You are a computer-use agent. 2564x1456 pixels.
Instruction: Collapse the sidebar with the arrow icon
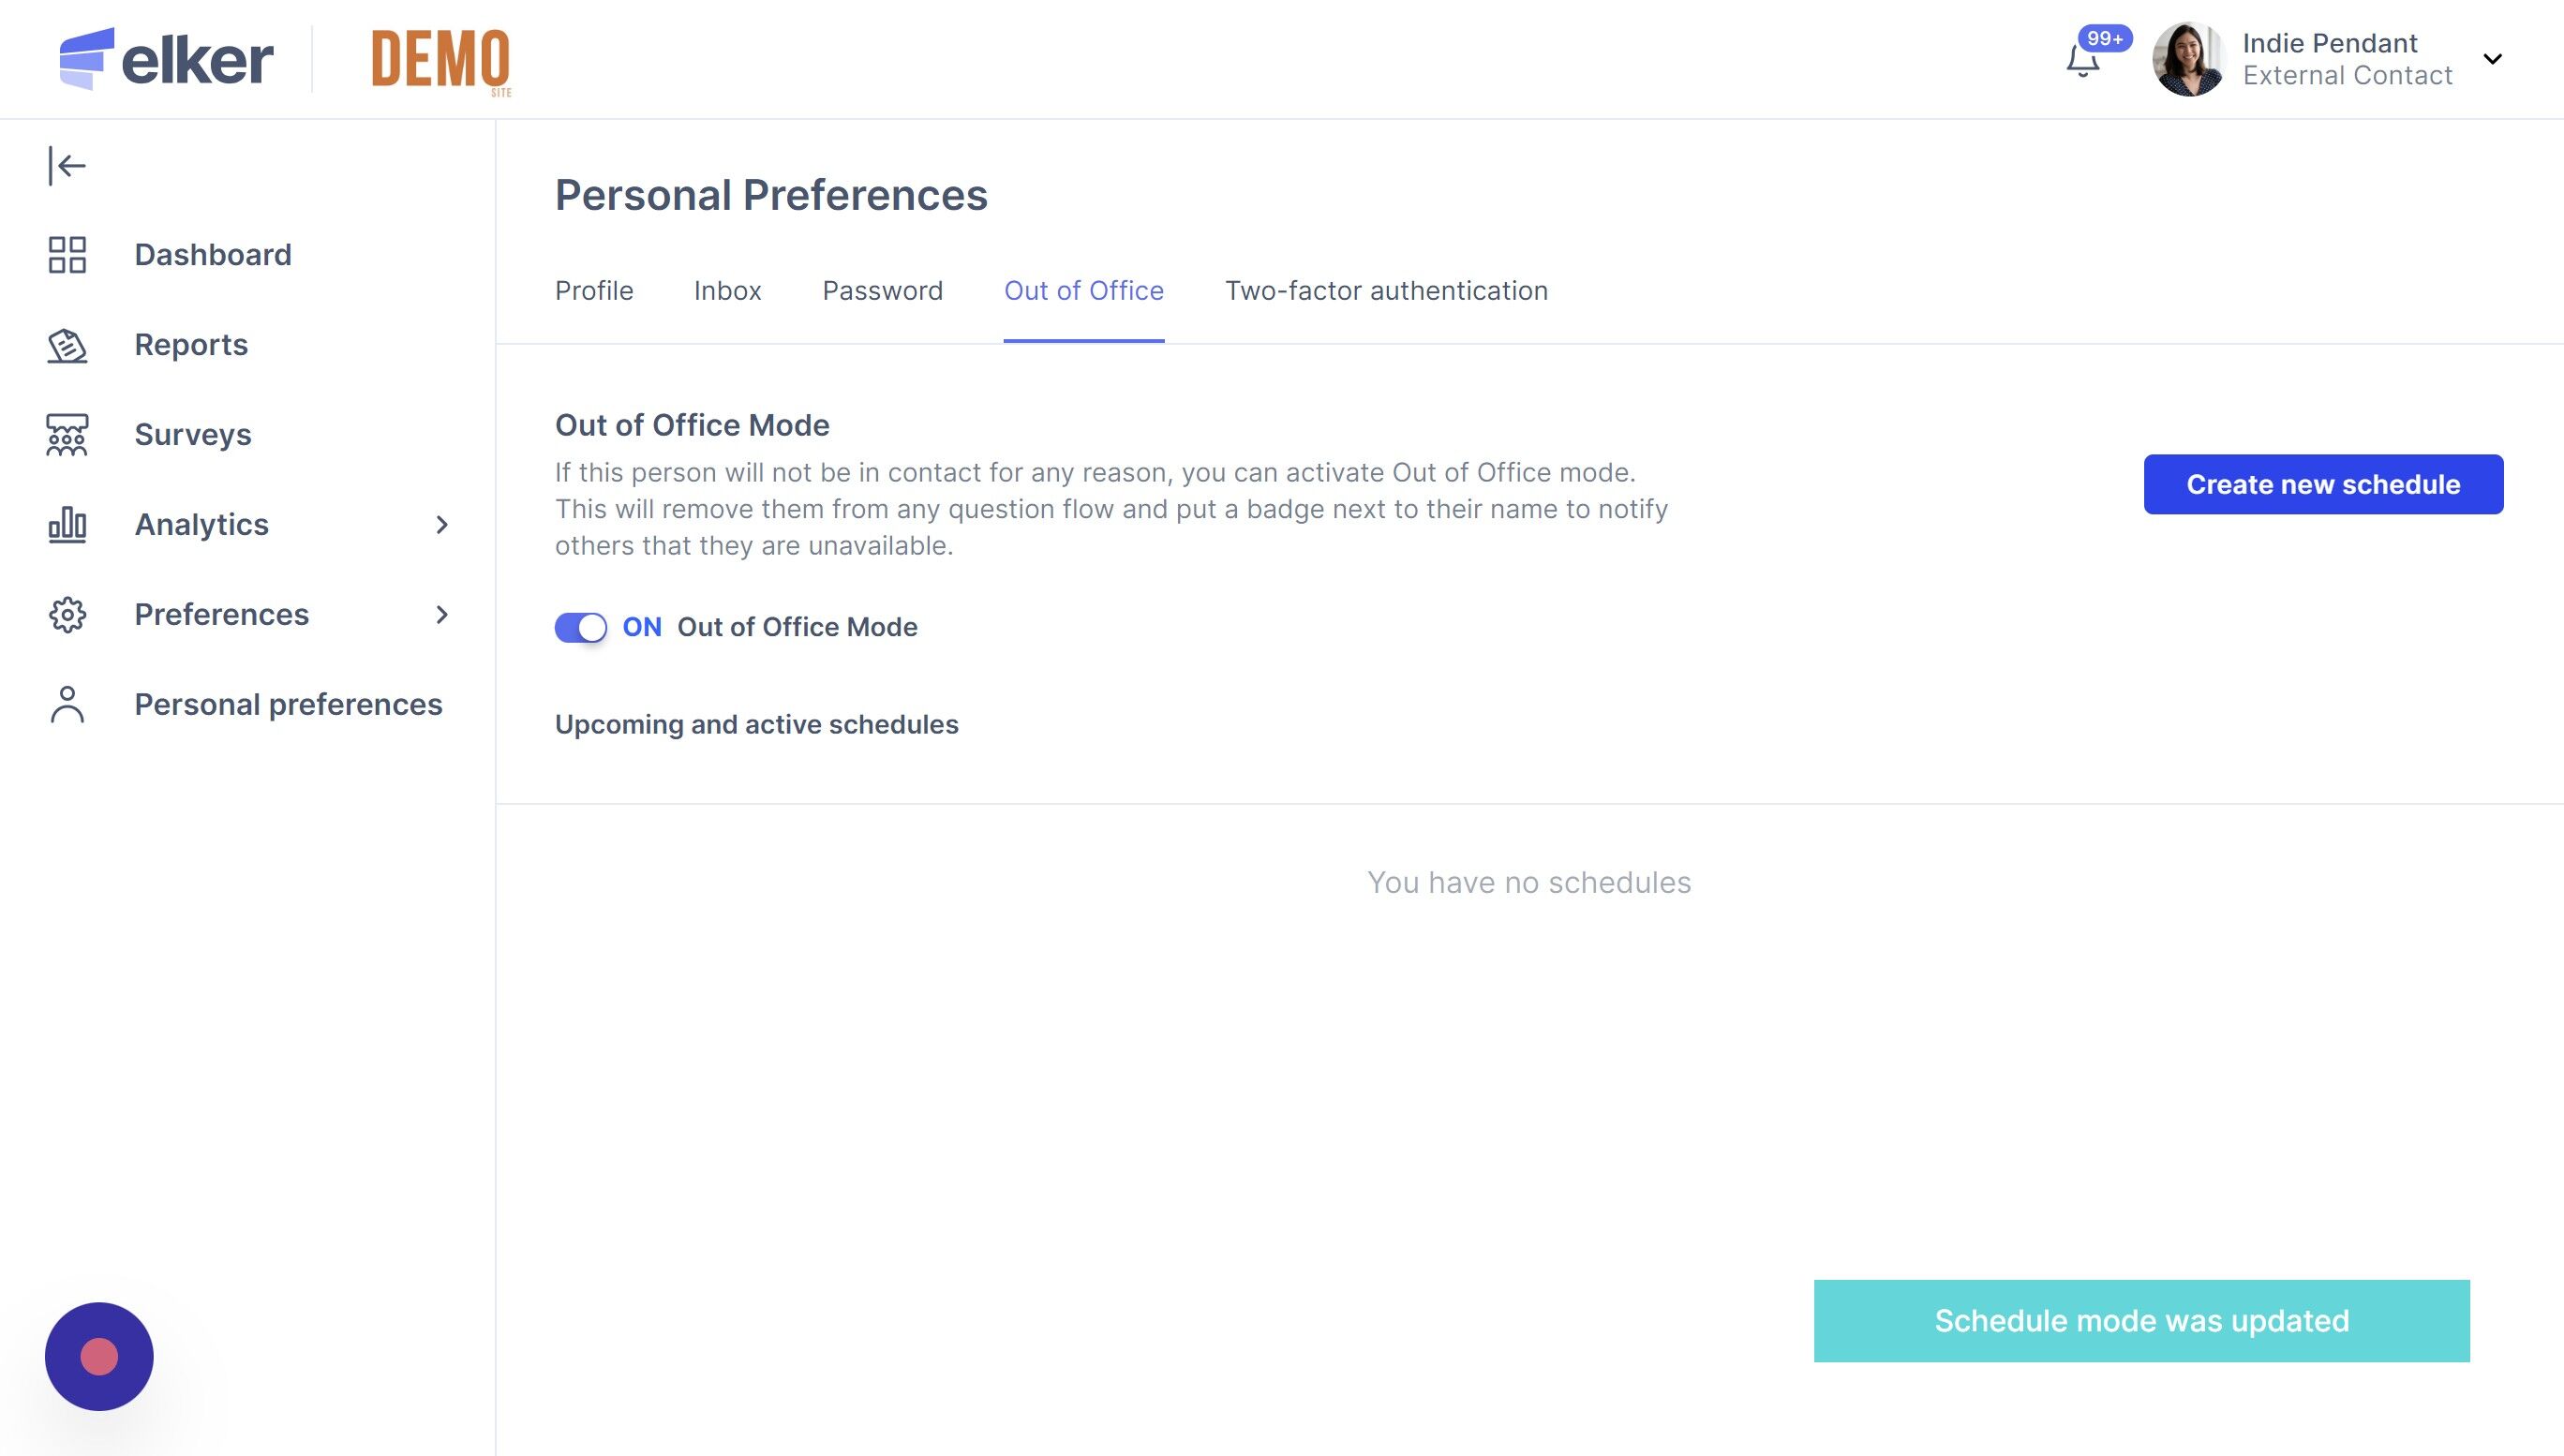click(67, 166)
